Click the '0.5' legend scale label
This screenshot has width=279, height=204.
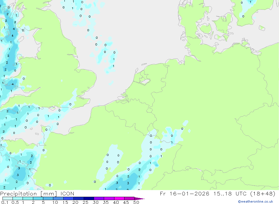tap(15, 202)
